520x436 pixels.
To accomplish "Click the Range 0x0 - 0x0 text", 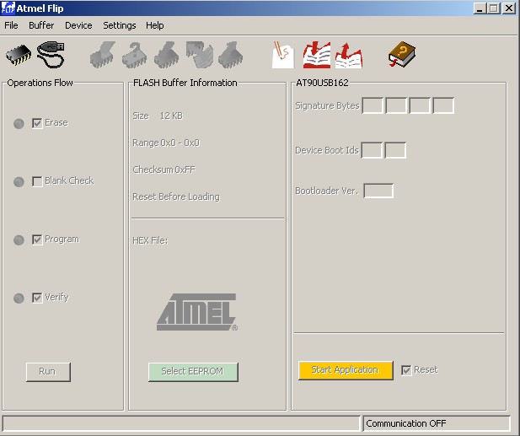I will pyautogui.click(x=166, y=143).
